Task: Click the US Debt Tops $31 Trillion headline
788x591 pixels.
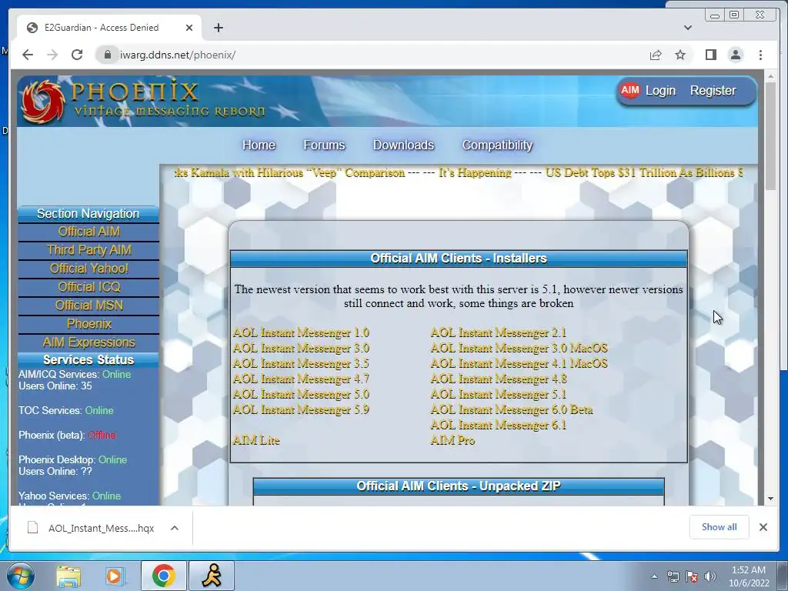Action: [x=644, y=173]
